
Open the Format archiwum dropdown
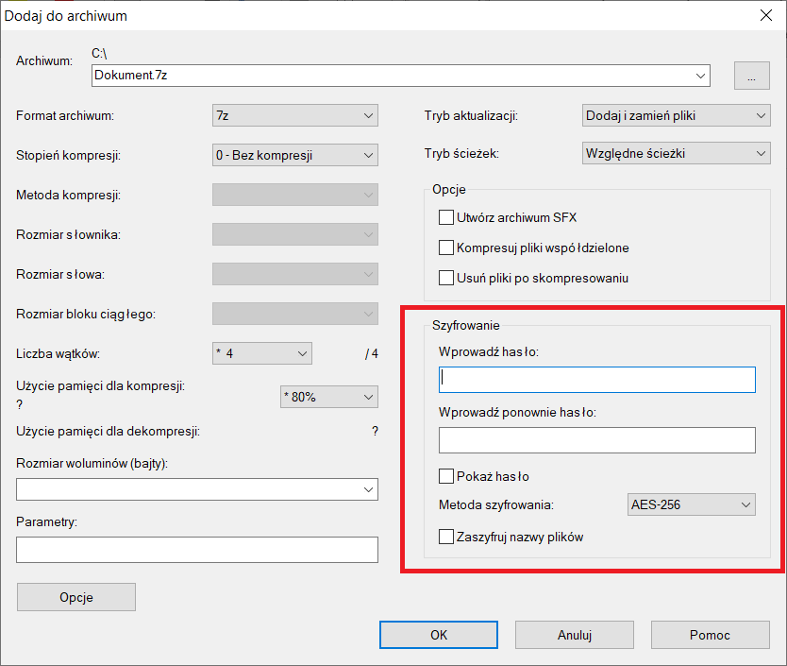point(295,116)
